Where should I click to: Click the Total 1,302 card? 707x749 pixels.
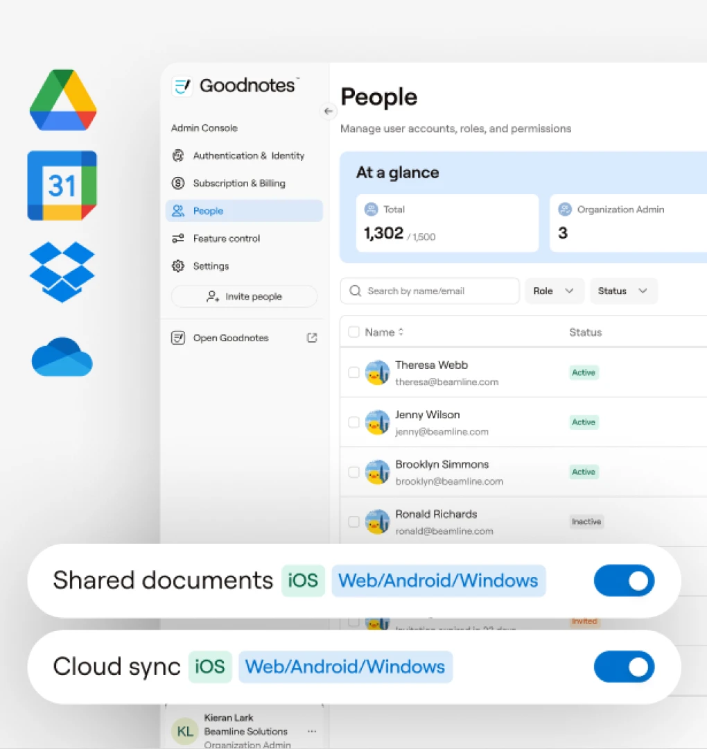click(447, 223)
